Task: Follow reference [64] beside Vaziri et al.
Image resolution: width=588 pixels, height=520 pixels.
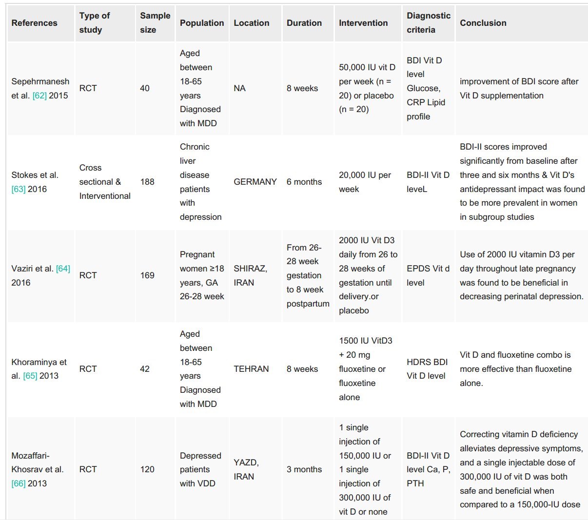Action: click(63, 269)
